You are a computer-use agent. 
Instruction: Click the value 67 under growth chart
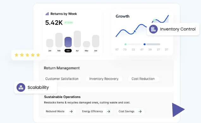(x=117, y=50)
